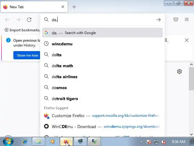This screenshot has height=146, width=194.
Task: Click the gear icon beside WinCDEmu - Download
Action: [x=46, y=127]
